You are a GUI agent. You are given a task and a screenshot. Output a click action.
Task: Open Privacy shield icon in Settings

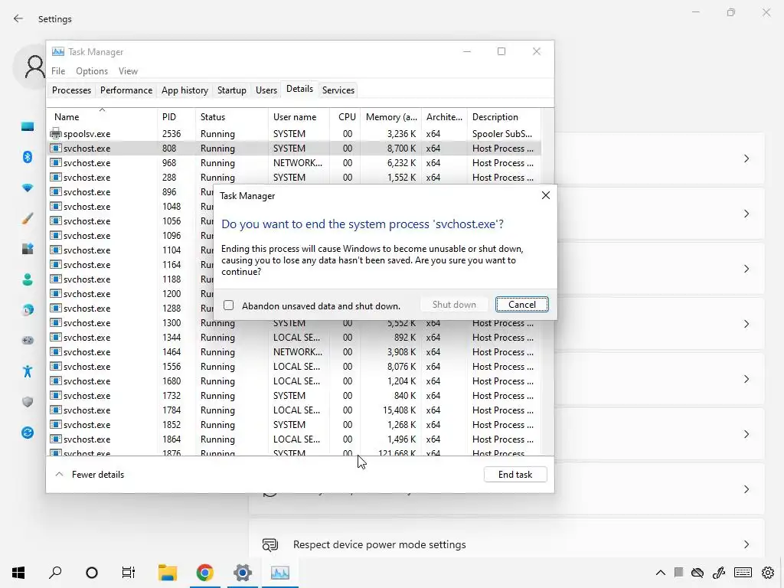click(28, 401)
